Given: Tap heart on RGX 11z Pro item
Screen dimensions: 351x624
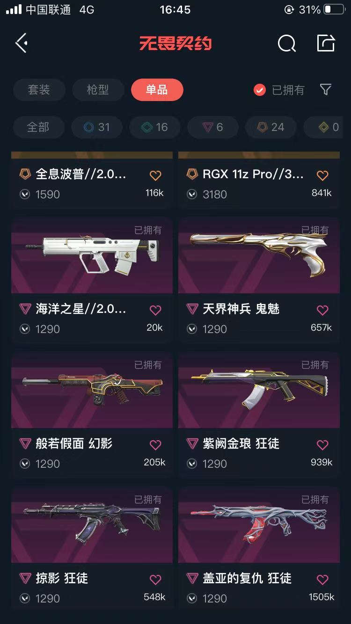Looking at the screenshot, I should click(x=322, y=175).
